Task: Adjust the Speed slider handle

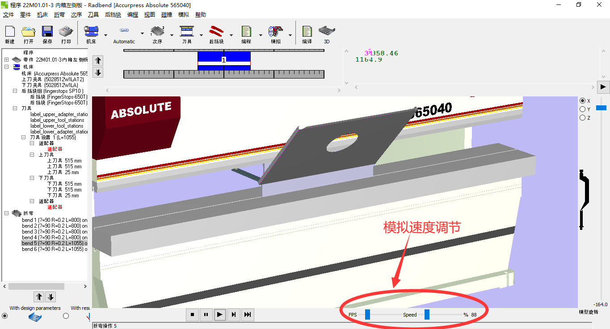Action: (427, 315)
